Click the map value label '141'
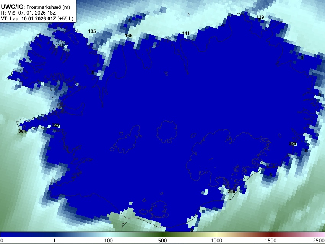The height and width of the screenshot is (244, 325). pos(186,33)
